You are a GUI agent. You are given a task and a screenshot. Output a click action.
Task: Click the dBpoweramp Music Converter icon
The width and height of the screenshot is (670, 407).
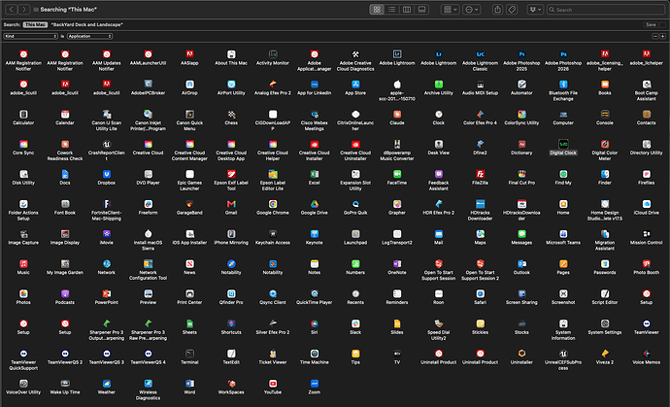pyautogui.click(x=397, y=144)
